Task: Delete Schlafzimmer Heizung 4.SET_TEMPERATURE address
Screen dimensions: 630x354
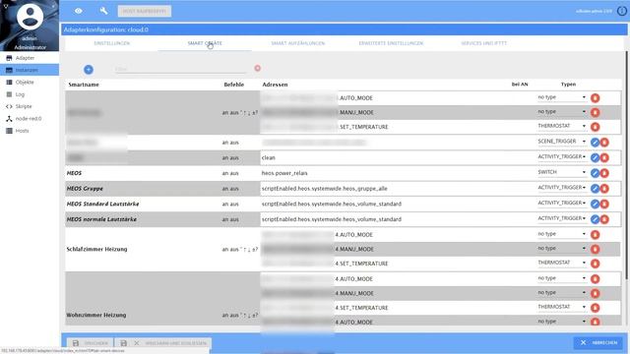Action: point(595,264)
